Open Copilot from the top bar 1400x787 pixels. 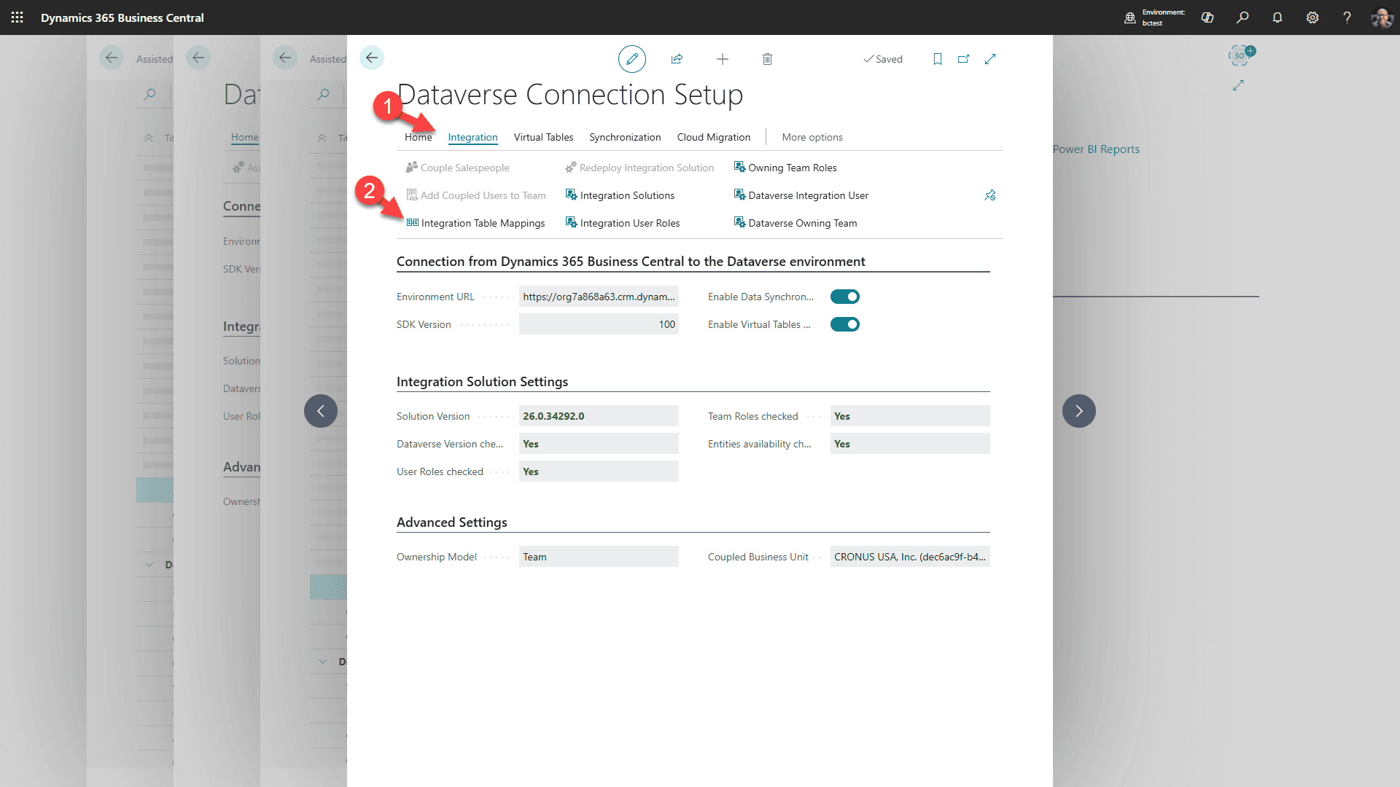[1207, 17]
